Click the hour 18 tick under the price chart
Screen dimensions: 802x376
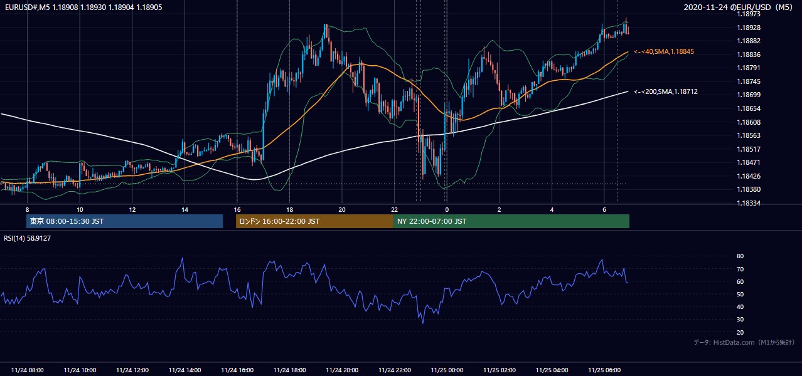pyautogui.click(x=289, y=209)
